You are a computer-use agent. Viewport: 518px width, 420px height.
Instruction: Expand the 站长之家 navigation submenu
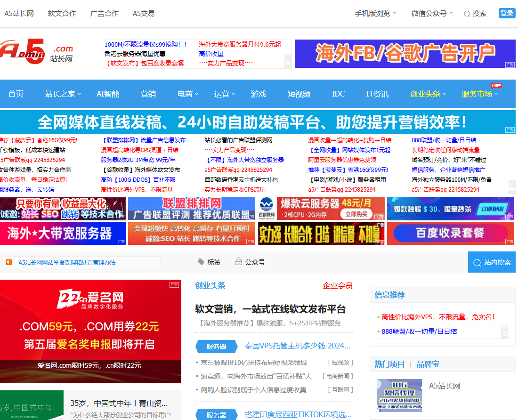click(63, 94)
